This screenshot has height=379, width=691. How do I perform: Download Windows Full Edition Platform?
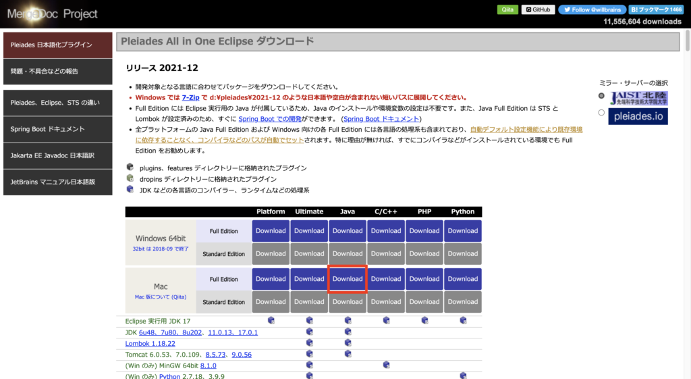point(271,231)
